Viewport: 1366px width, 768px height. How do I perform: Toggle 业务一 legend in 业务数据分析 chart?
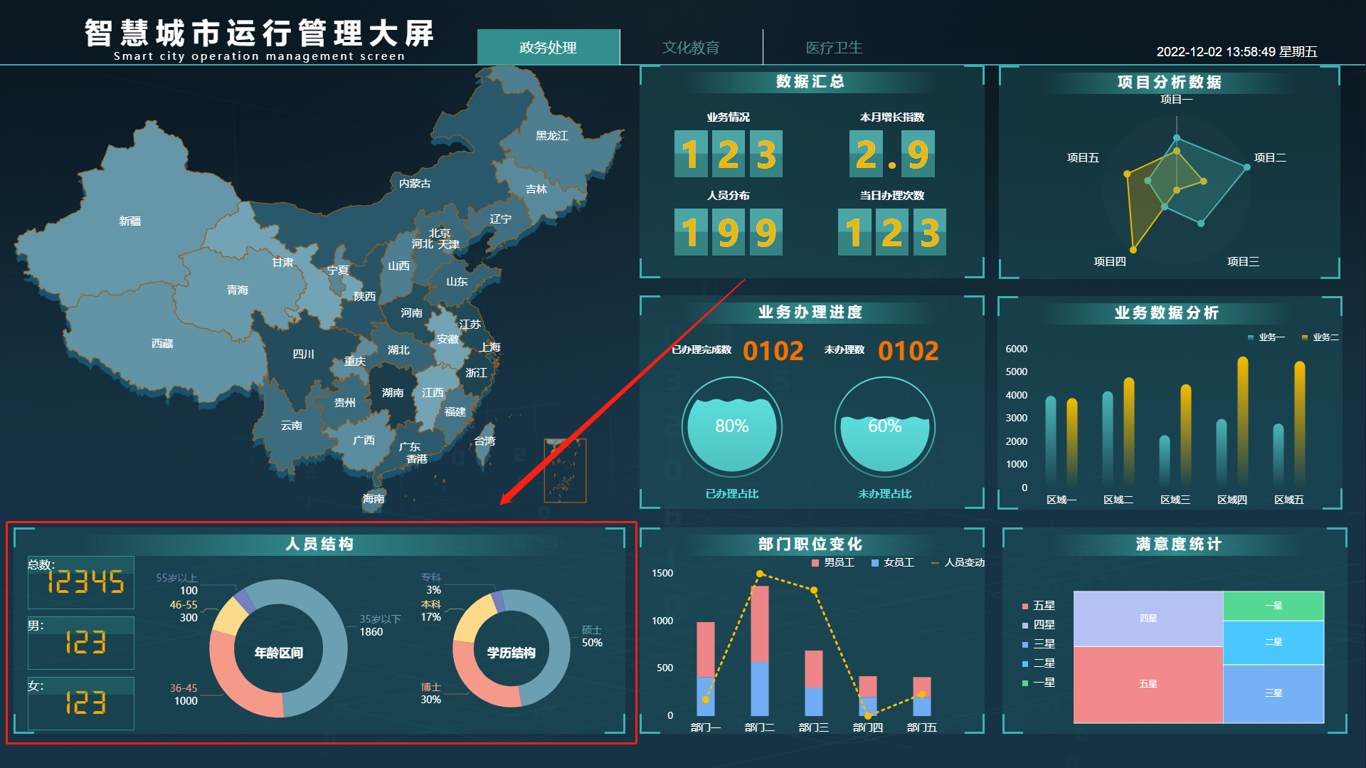(x=1266, y=337)
